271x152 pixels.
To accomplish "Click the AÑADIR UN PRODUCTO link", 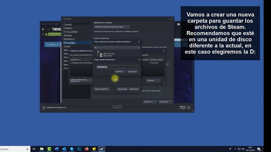I will coord(56,108).
